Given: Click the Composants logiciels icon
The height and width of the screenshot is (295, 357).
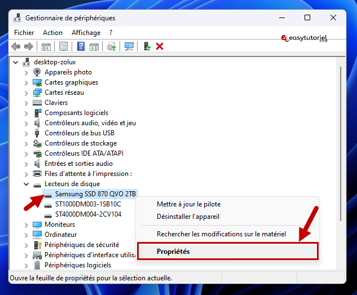Looking at the screenshot, I should pyautogui.click(x=38, y=113).
